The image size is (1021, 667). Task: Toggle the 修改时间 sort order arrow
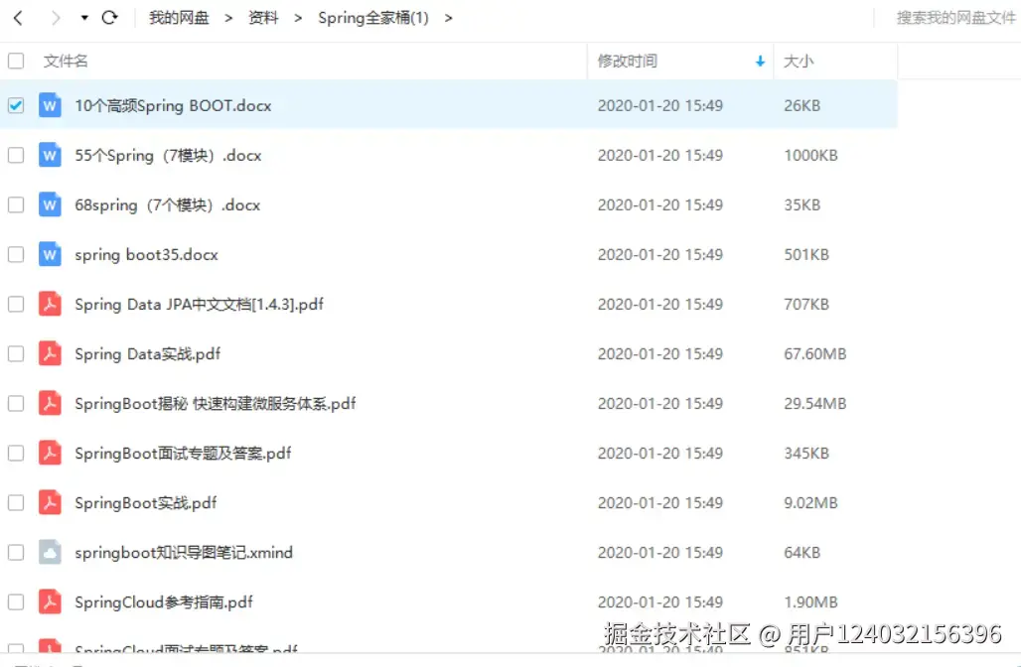click(x=761, y=61)
